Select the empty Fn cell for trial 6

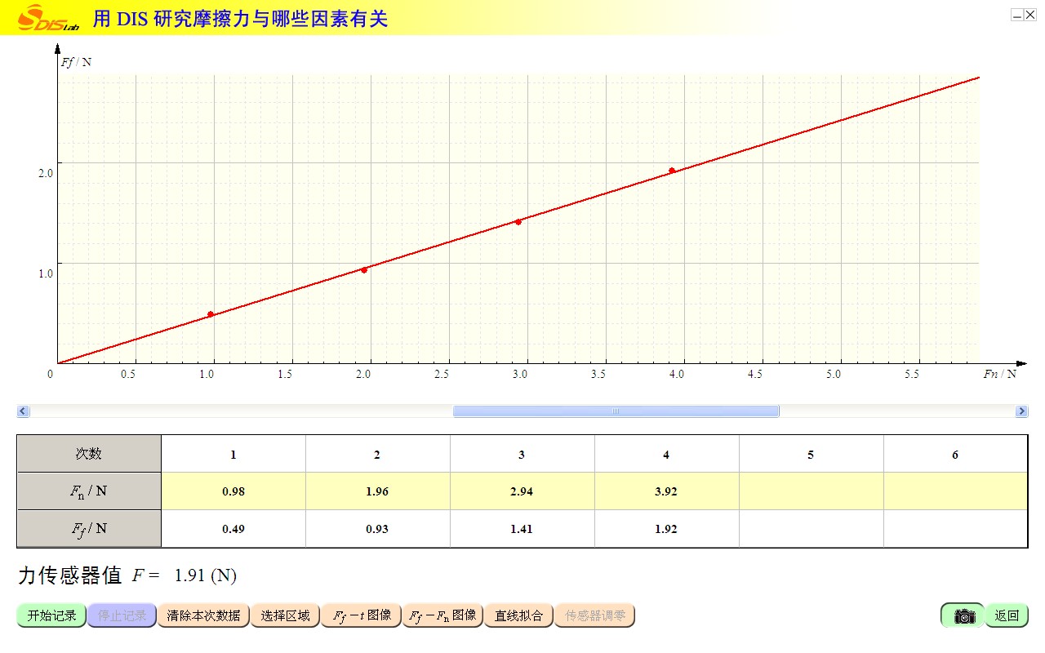point(955,491)
